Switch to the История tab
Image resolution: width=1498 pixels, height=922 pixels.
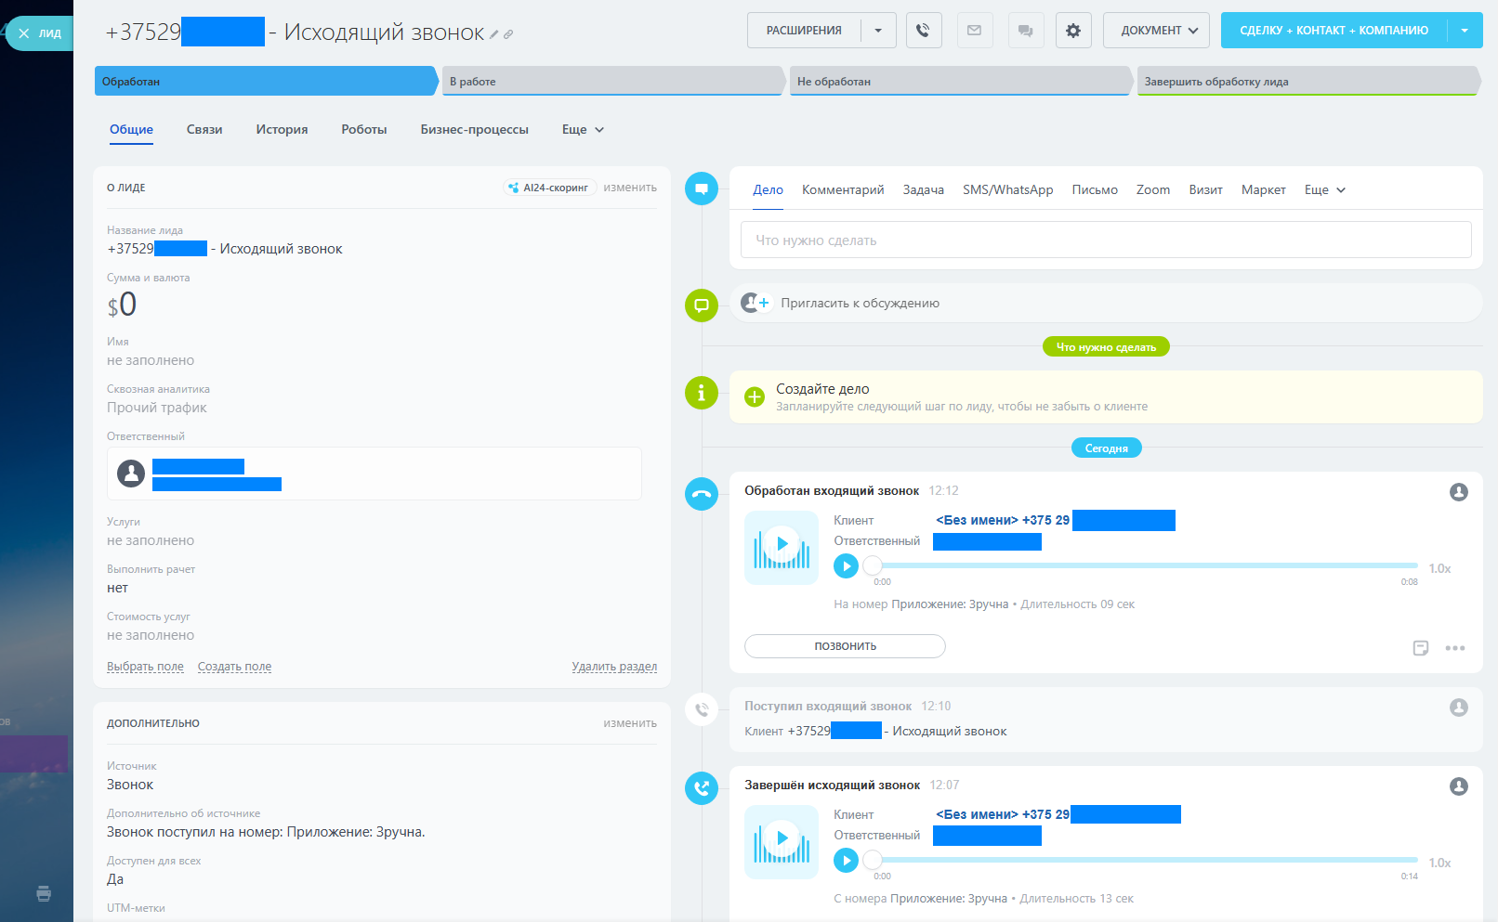[x=282, y=130]
